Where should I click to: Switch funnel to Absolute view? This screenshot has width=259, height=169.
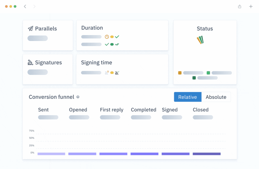[x=216, y=97]
